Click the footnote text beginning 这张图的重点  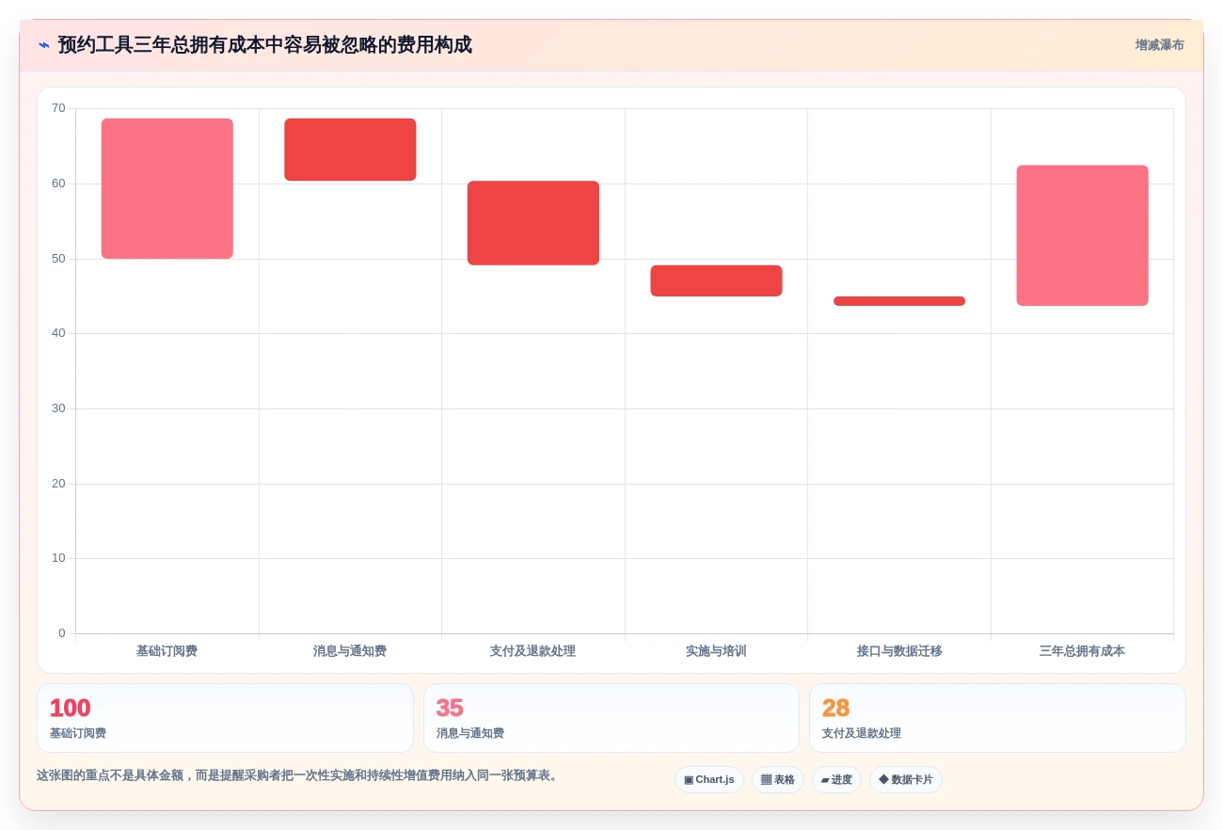pyautogui.click(x=299, y=775)
